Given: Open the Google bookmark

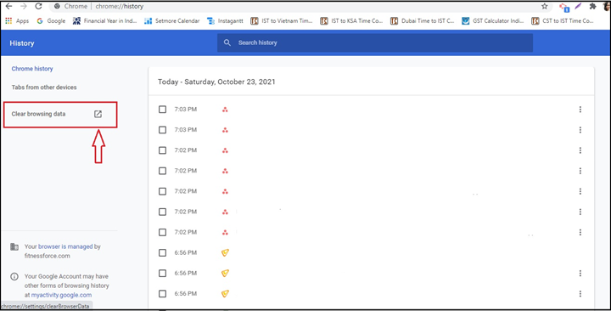Looking at the screenshot, I should [51, 21].
